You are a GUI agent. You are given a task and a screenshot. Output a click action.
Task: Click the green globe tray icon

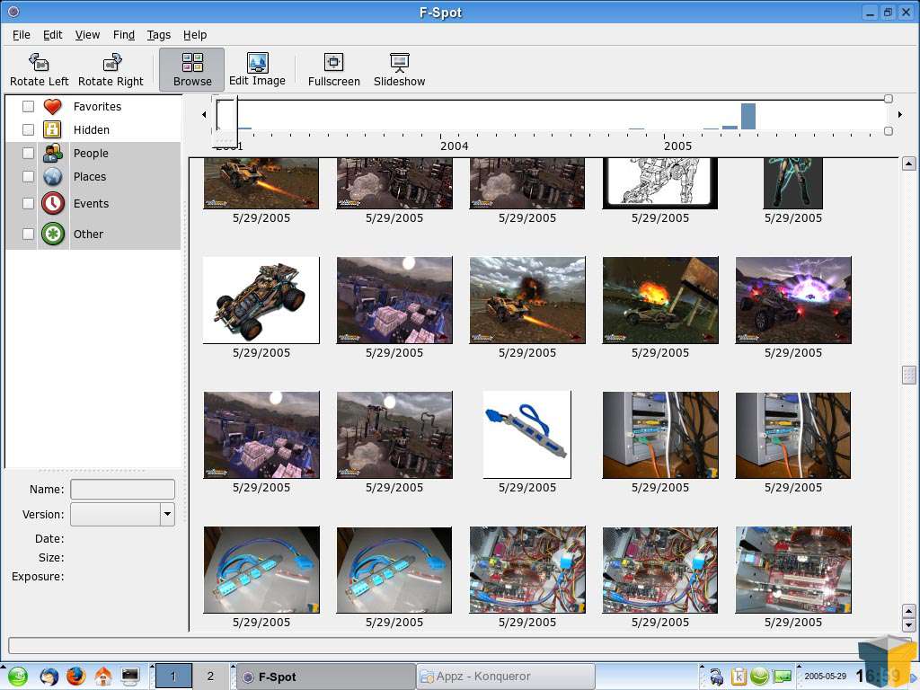click(x=760, y=677)
